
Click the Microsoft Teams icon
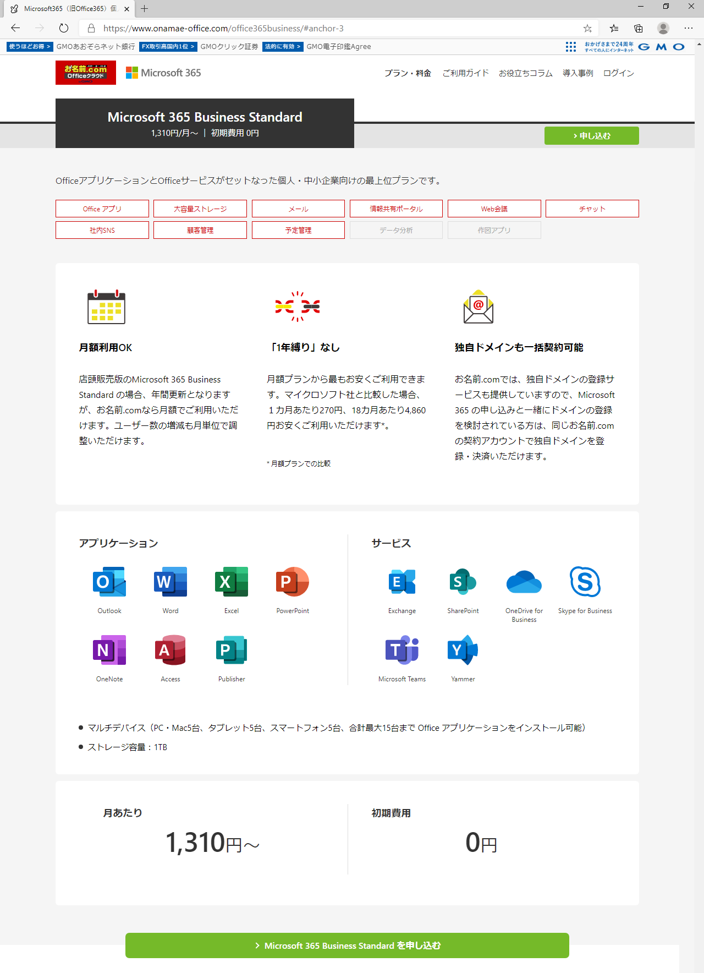click(x=402, y=650)
